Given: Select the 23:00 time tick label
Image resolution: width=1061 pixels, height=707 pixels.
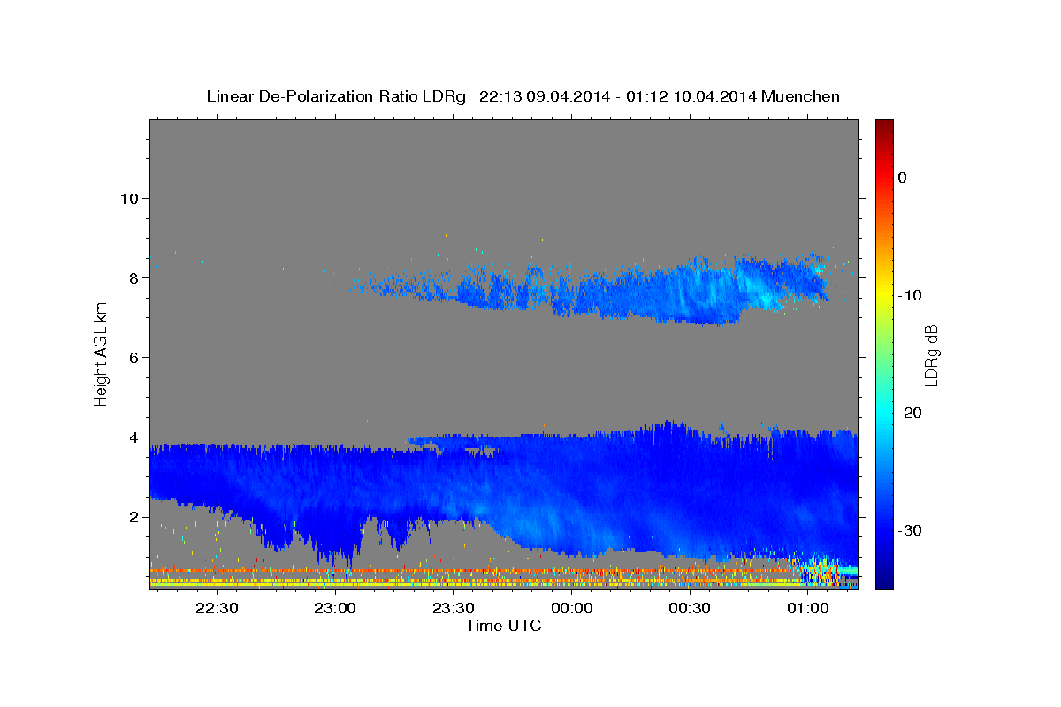Looking at the screenshot, I should pos(335,608).
